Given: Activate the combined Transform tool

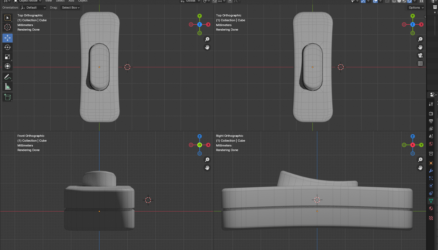Looking at the screenshot, I should pyautogui.click(x=8, y=66).
